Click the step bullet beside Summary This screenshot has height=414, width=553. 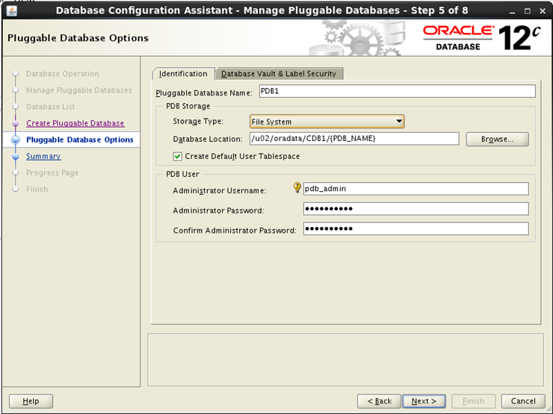point(16,157)
